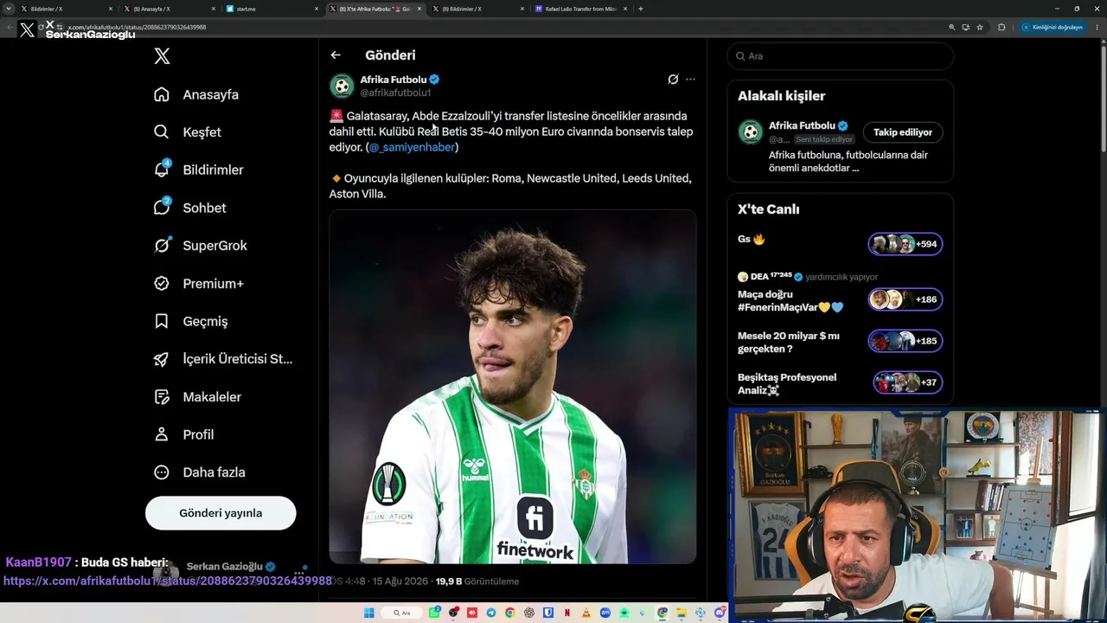Click the Takip ediyor button
Image resolution: width=1107 pixels, height=623 pixels.
903,132
